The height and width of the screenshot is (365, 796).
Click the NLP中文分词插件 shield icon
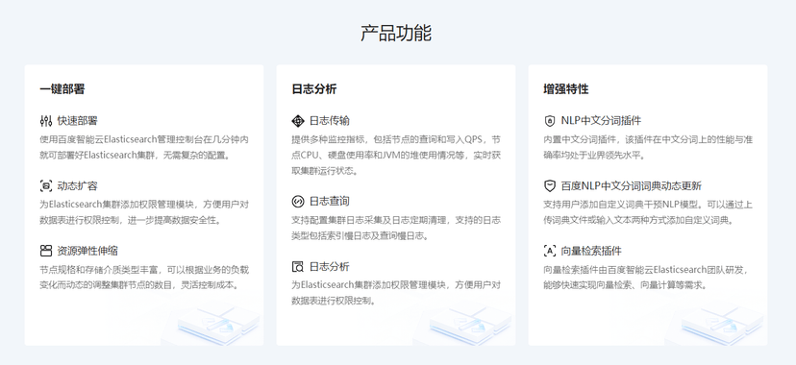tap(549, 121)
